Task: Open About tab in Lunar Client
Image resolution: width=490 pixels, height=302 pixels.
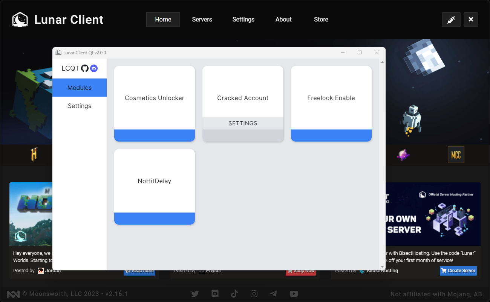Action: coord(283,20)
